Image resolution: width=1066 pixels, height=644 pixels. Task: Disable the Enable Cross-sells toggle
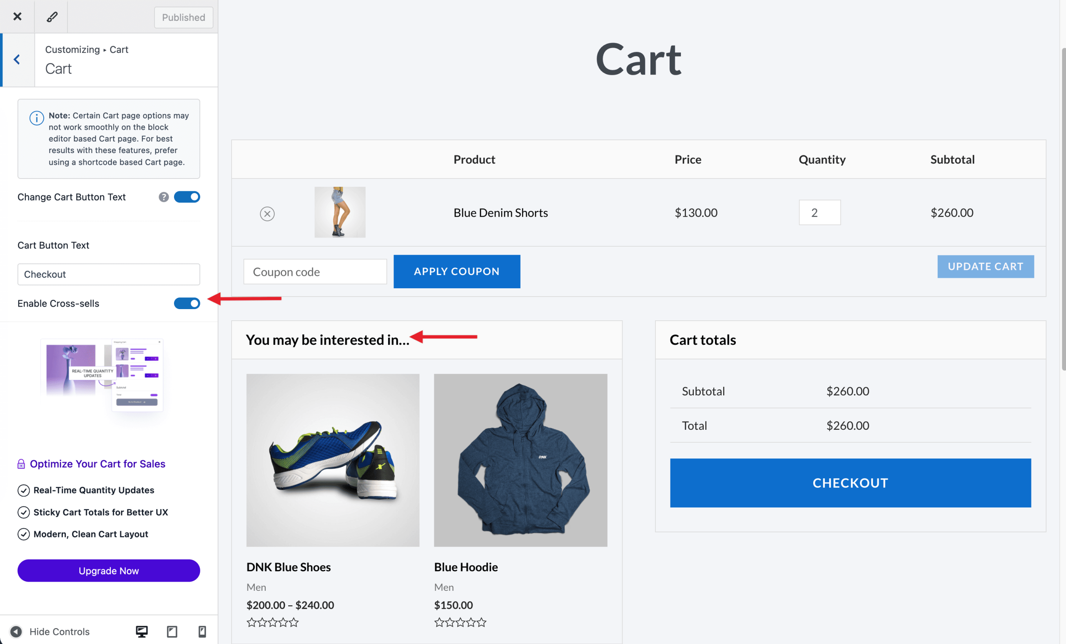pos(187,303)
